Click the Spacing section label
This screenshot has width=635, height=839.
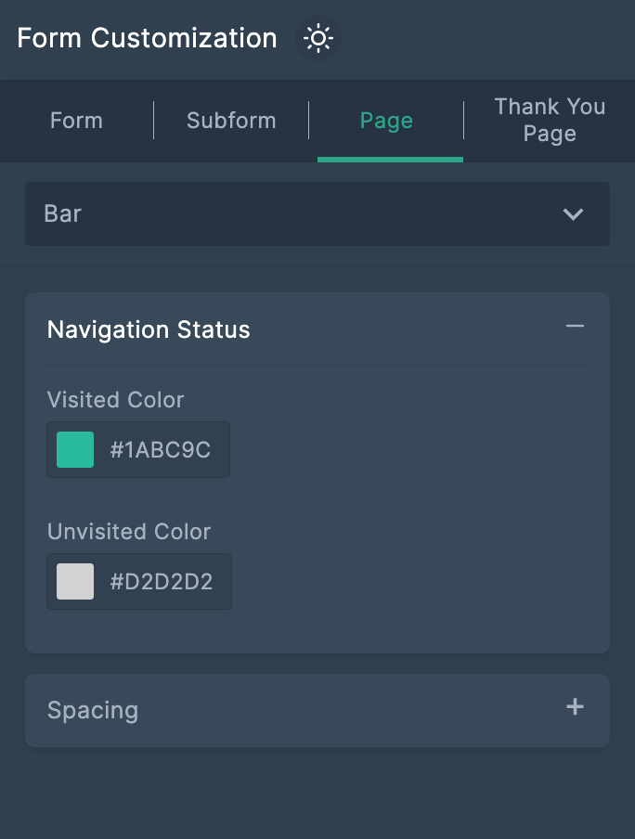pos(93,711)
